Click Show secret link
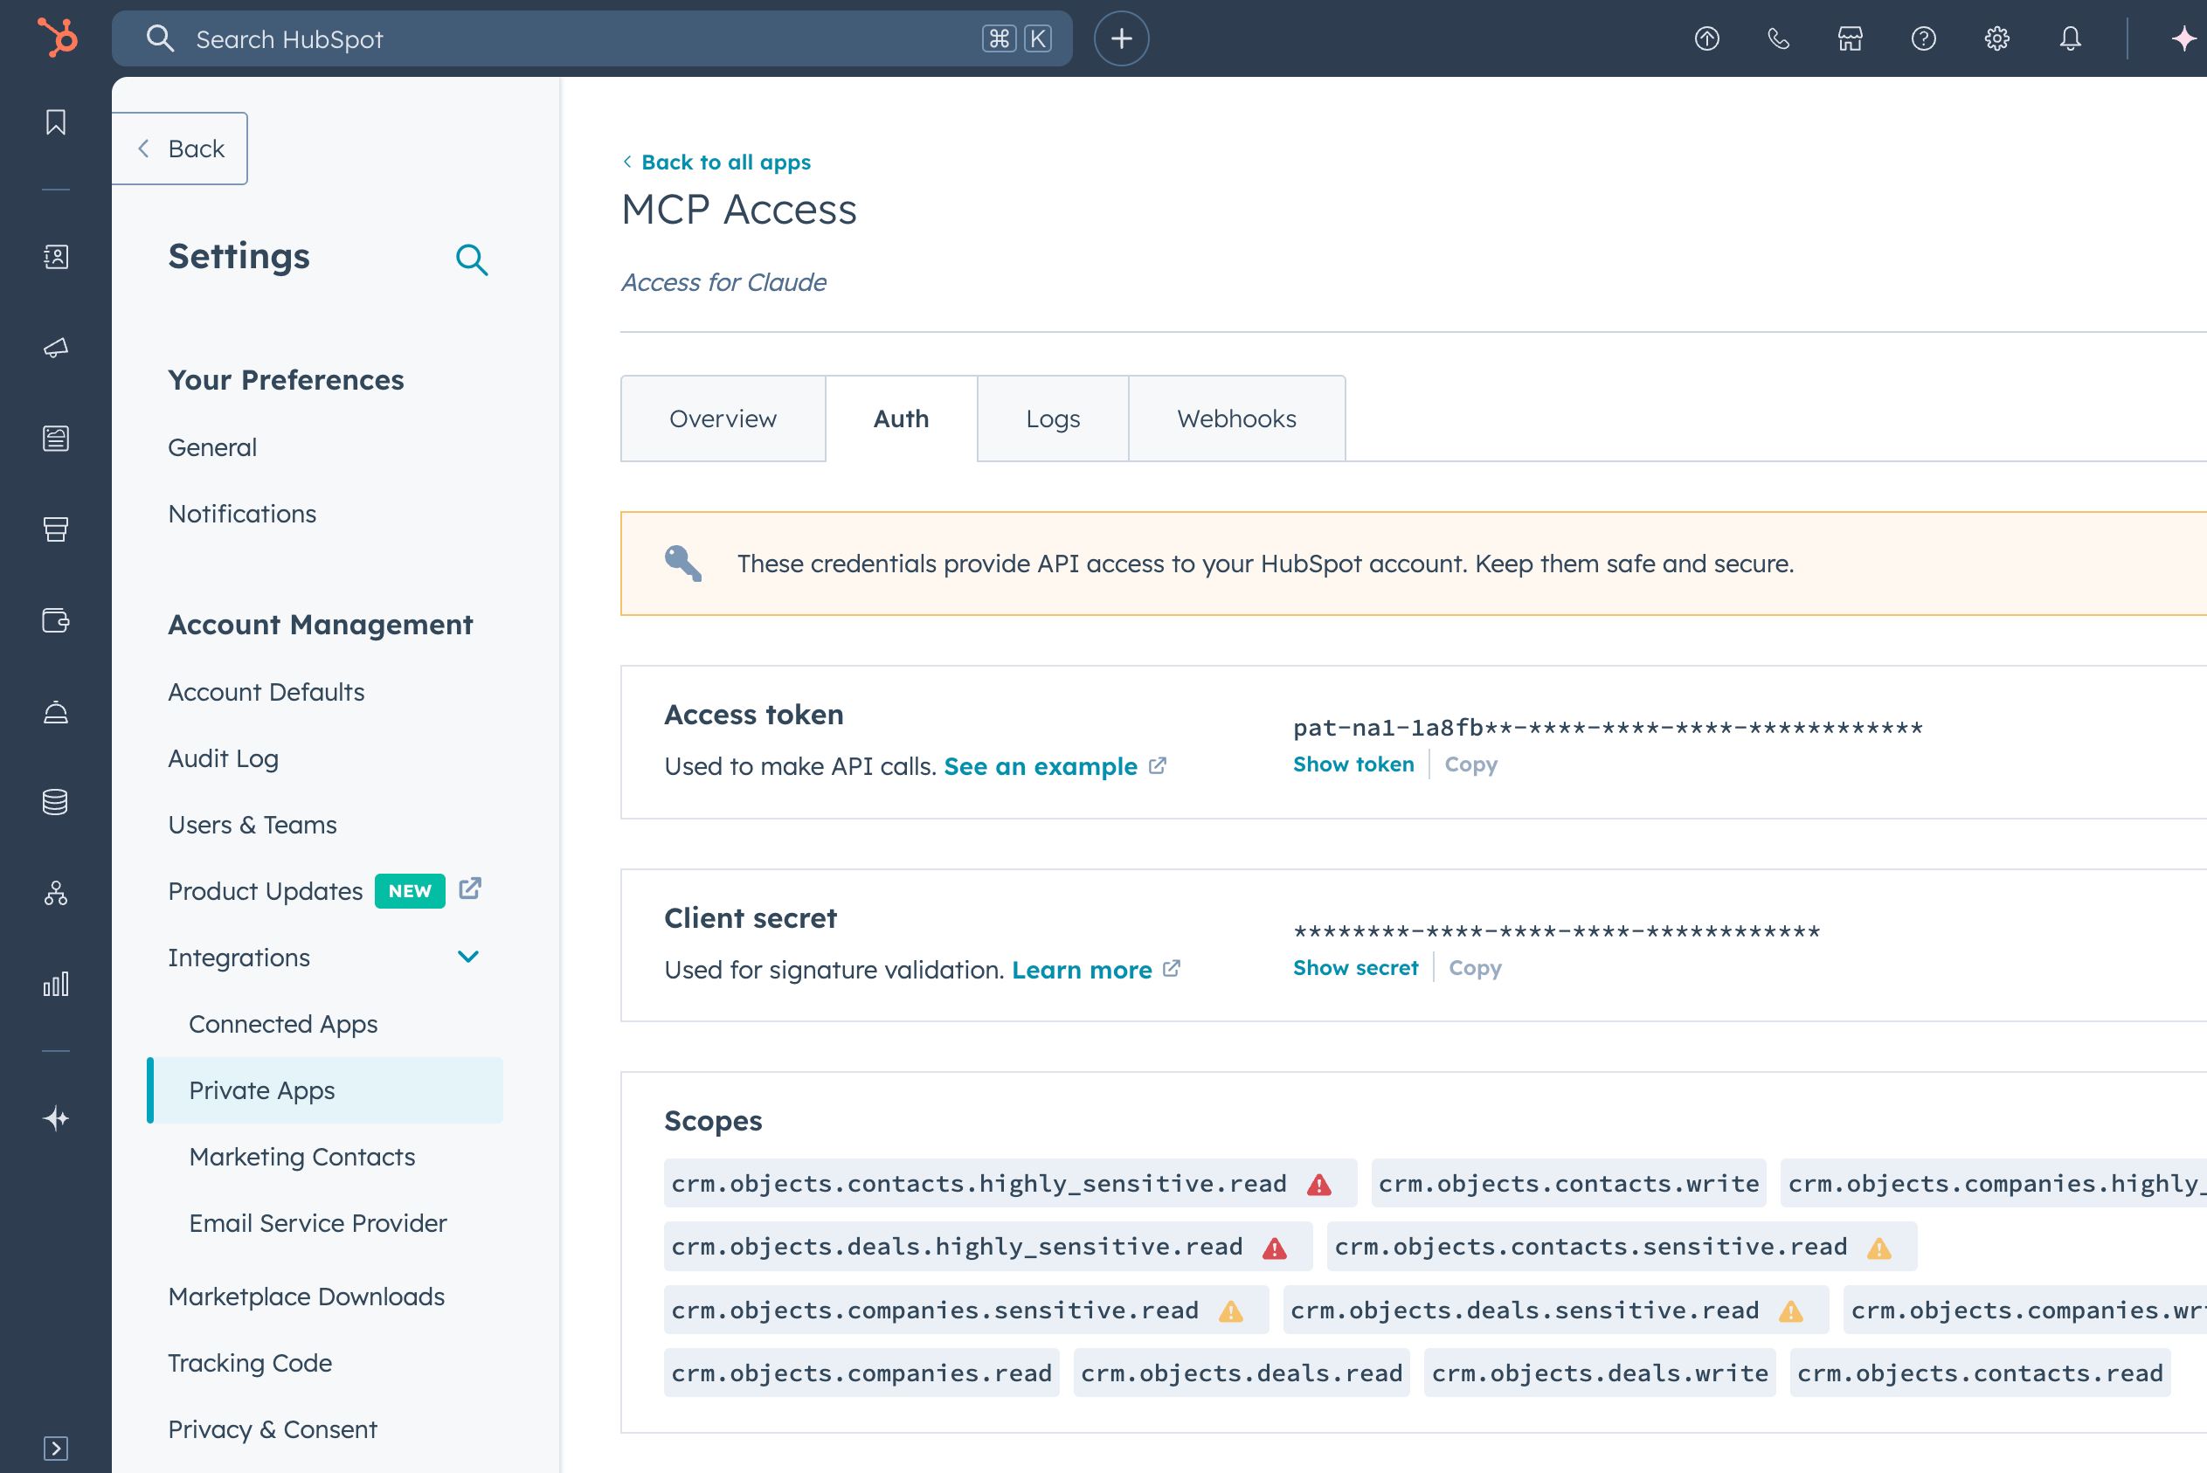 [1355, 968]
